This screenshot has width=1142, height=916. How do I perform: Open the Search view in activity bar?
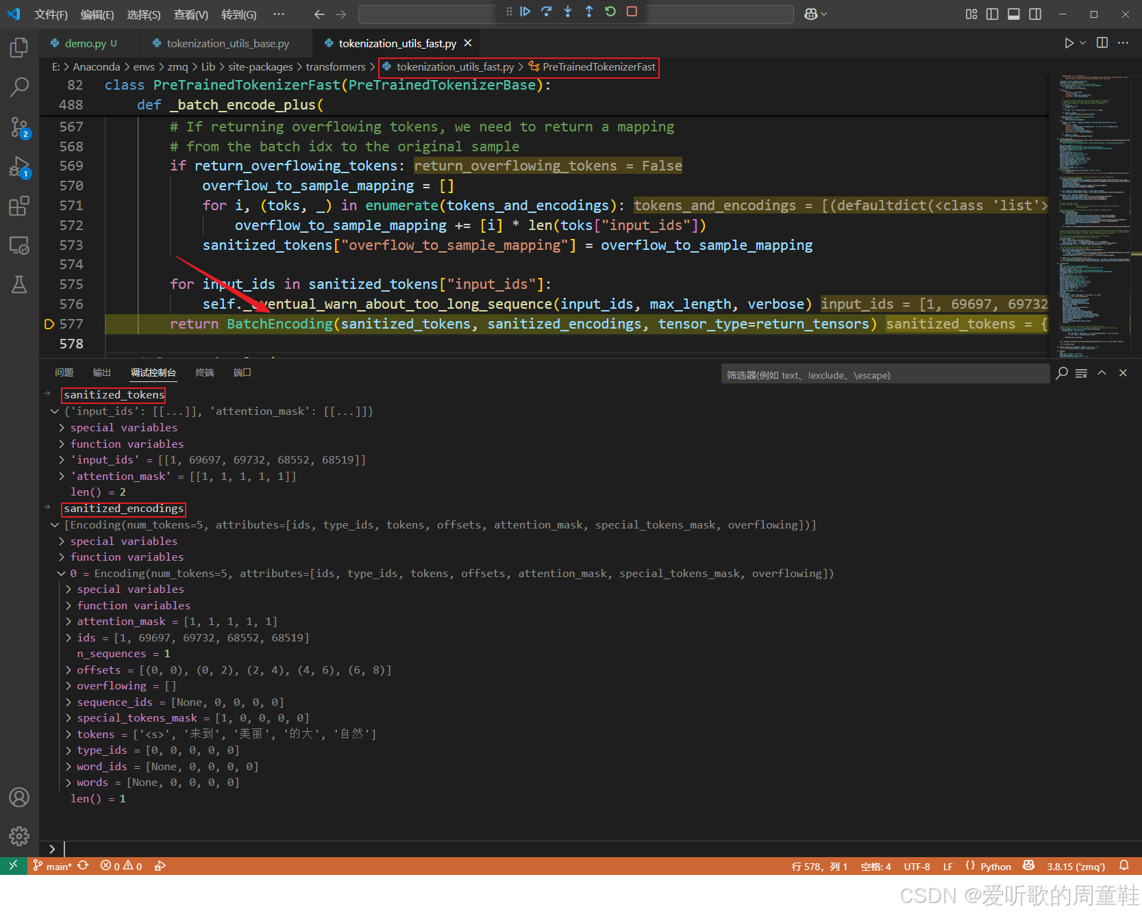click(19, 87)
